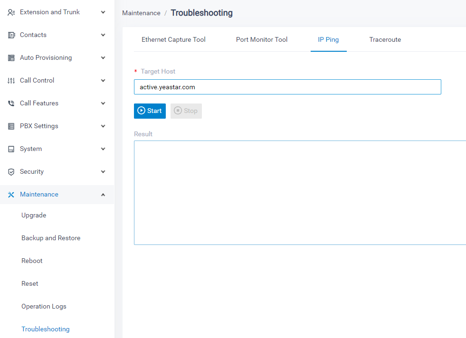Click the System drive icon
The height and width of the screenshot is (338, 466).
(11, 149)
